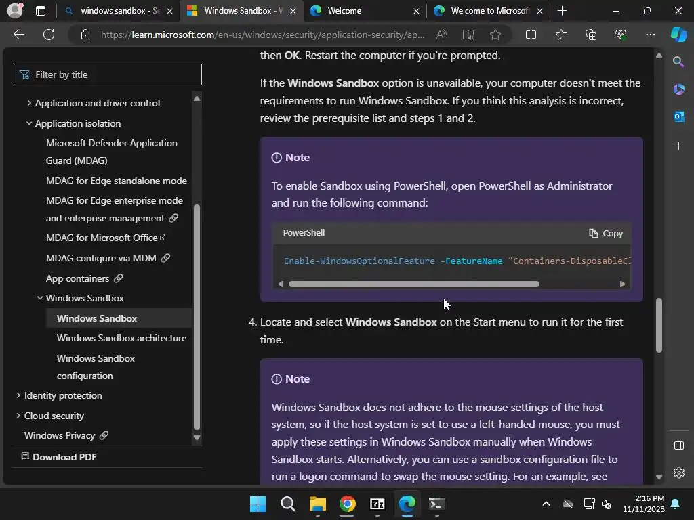Toggle sidebar panel layout icon
694x520 pixels.
[x=678, y=446]
